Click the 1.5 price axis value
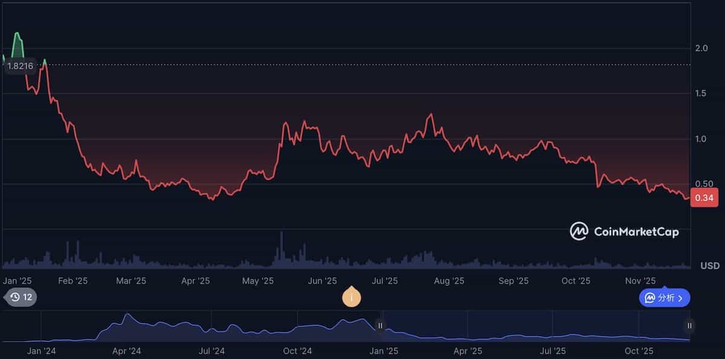725x359 pixels. pos(701,93)
